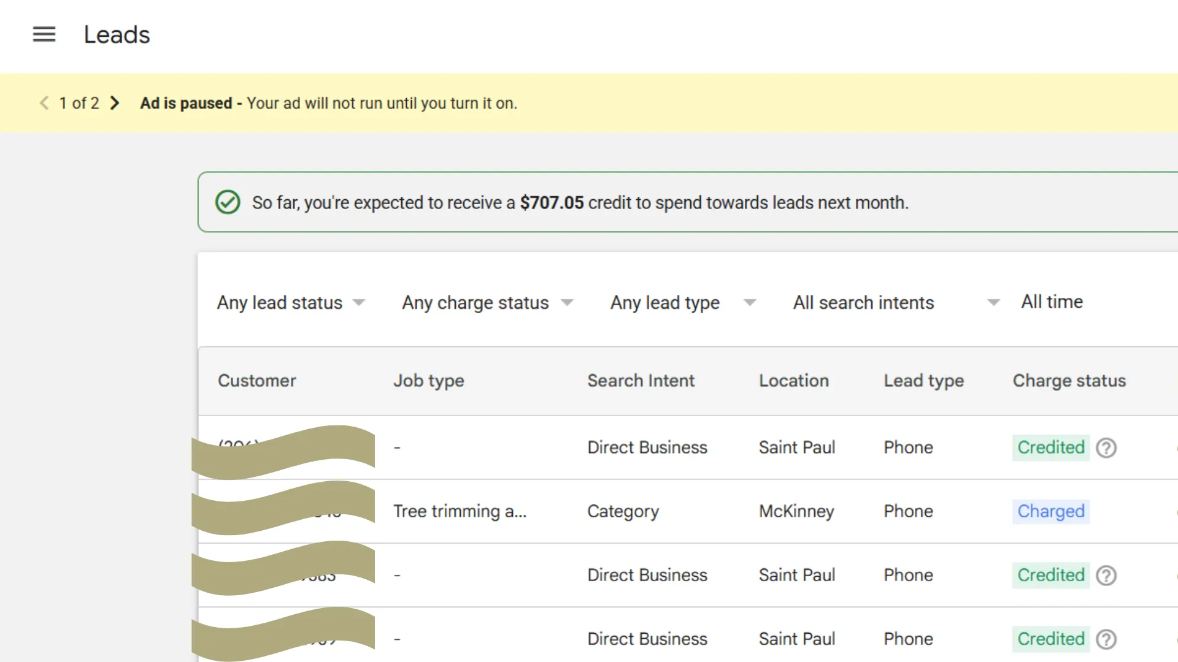This screenshot has width=1178, height=662.
Task: Open the hamburger navigation menu
Action: 44,34
